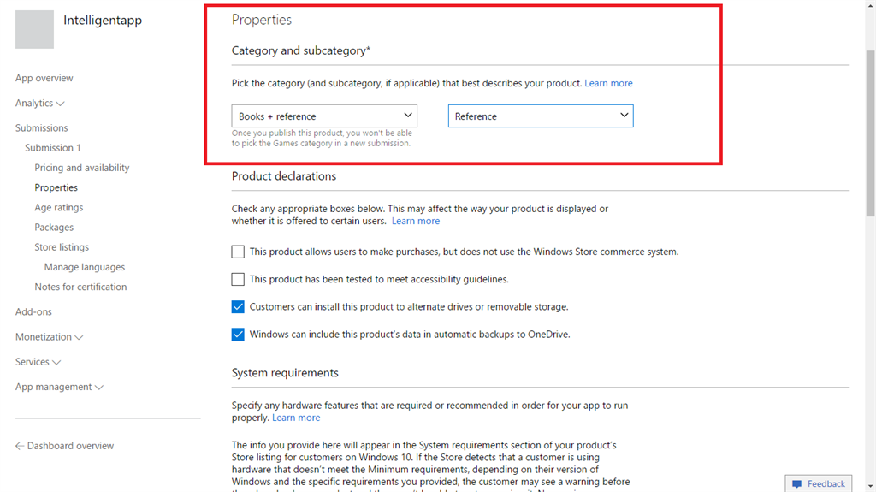The height and width of the screenshot is (492, 876).
Task: Uncheck OneDrive automatic backups checkbox
Action: coord(238,334)
